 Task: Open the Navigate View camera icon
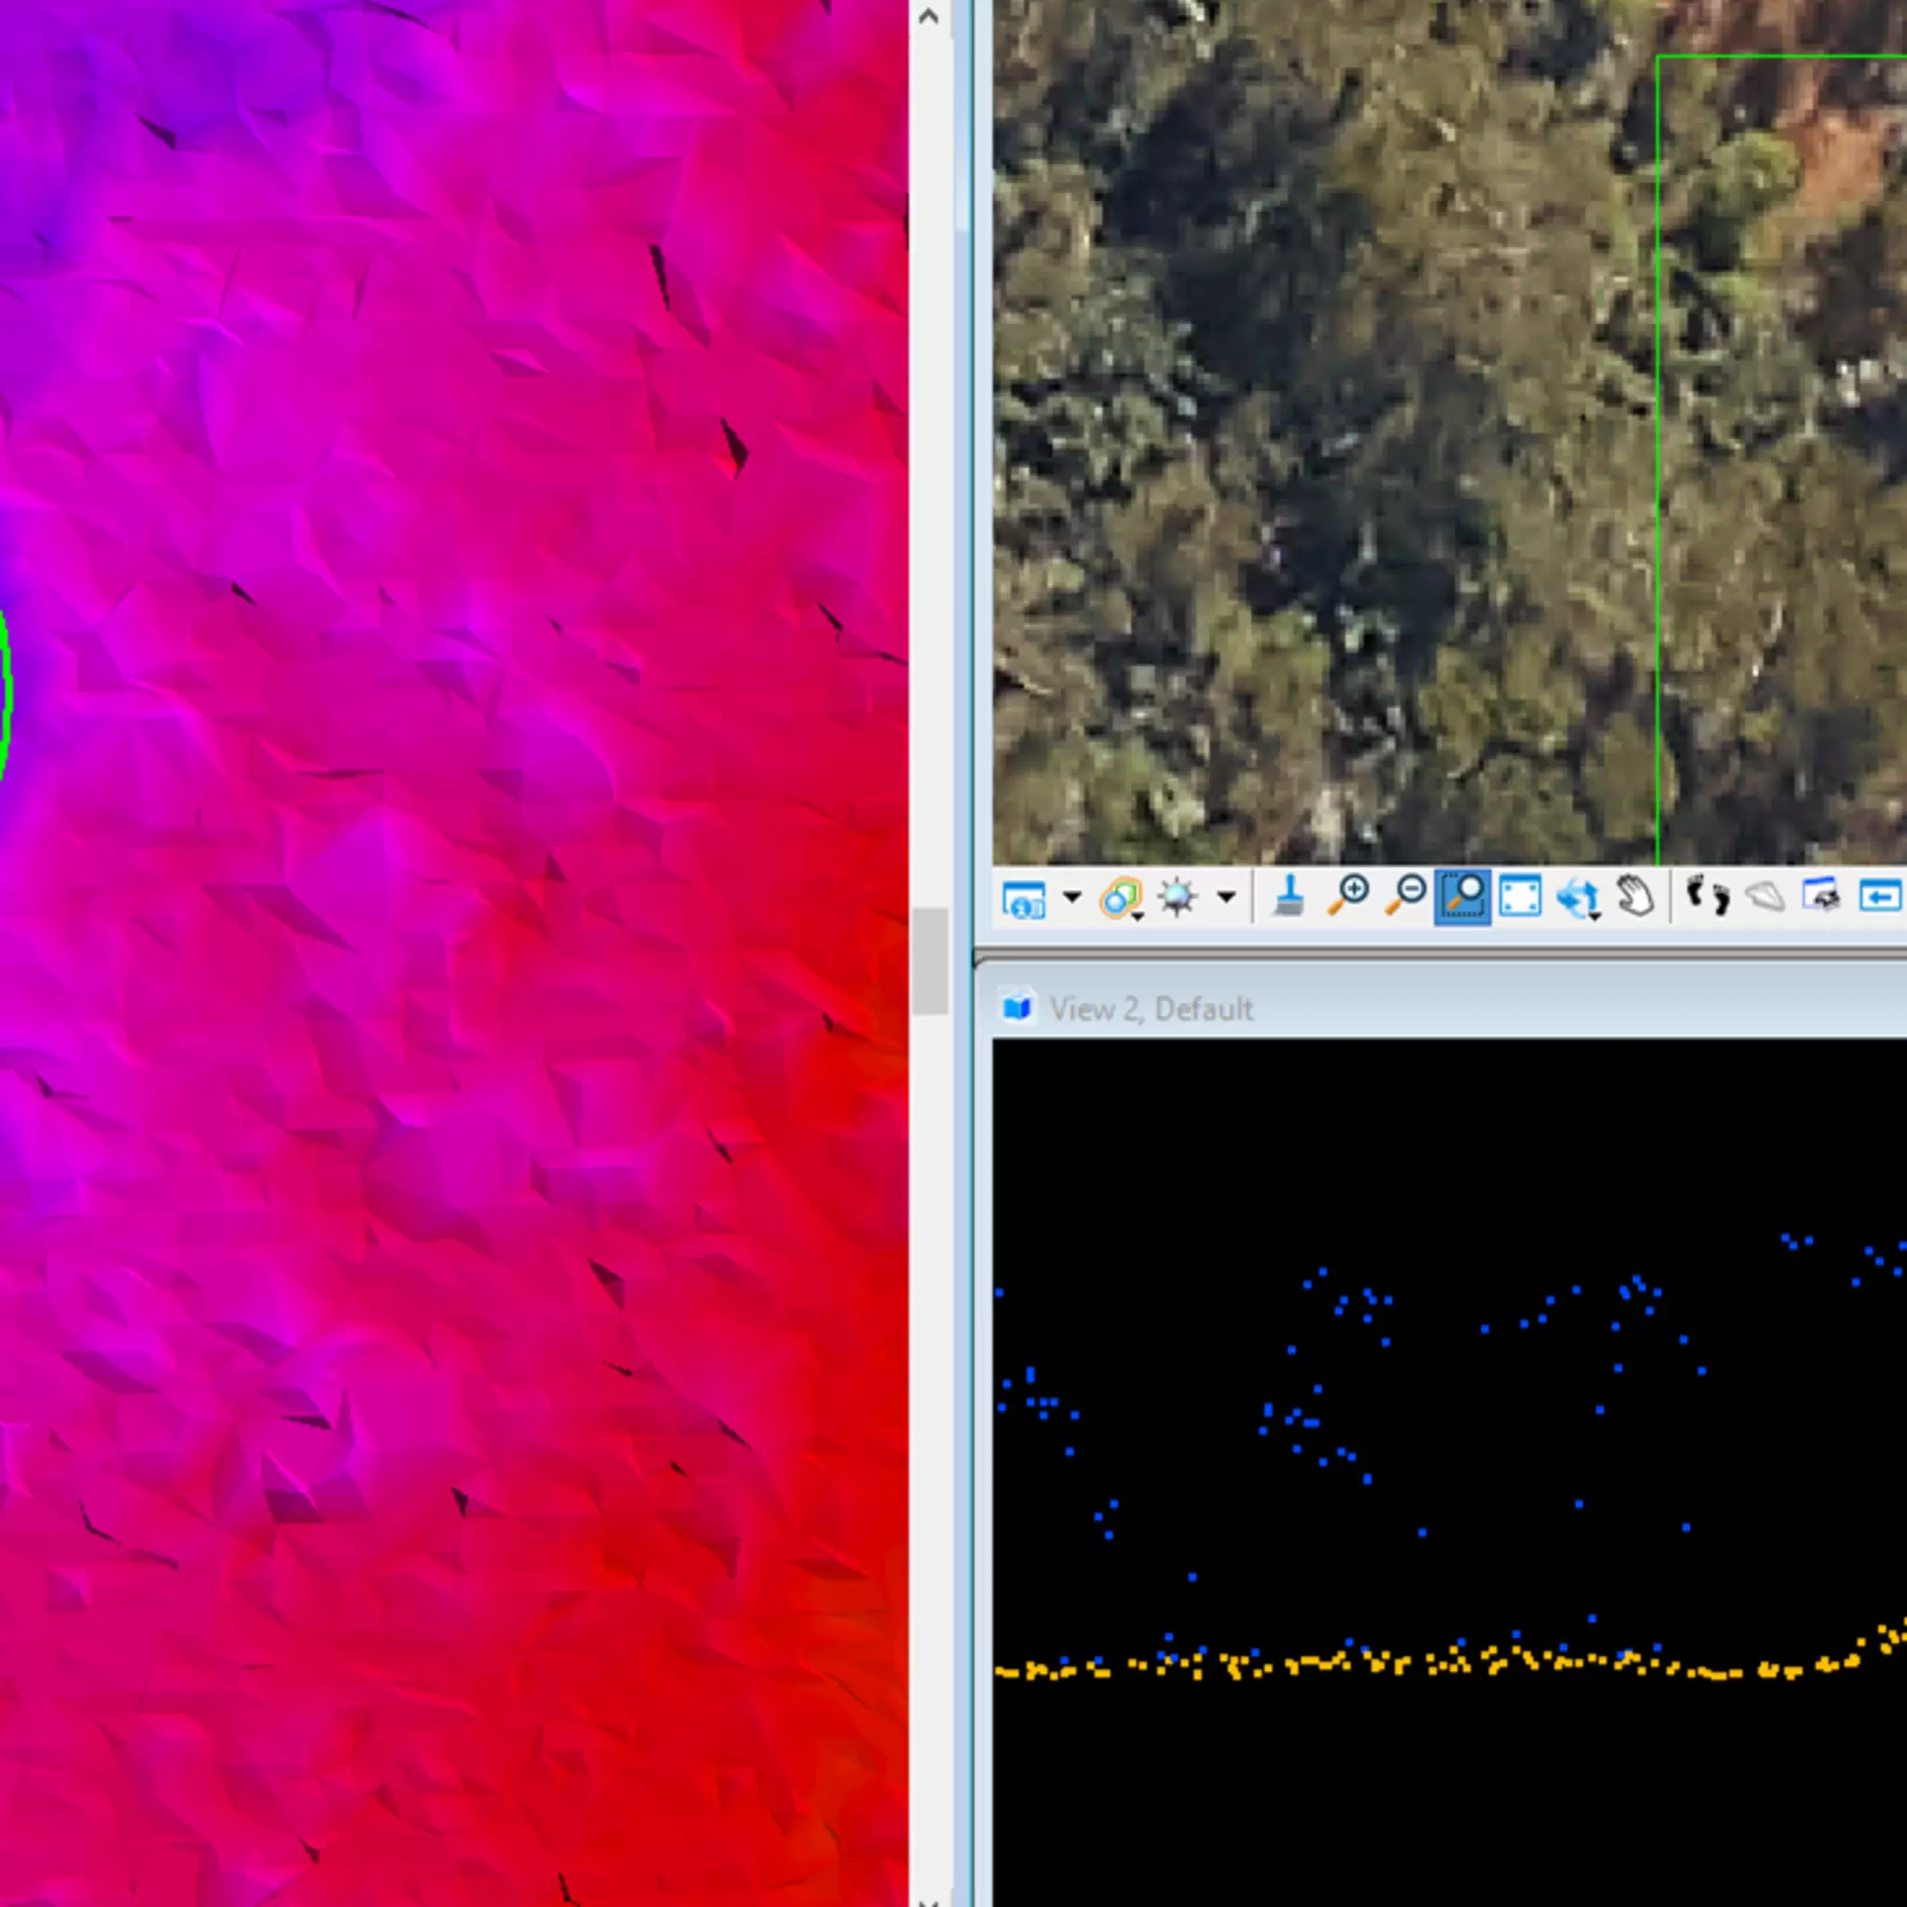[x=1822, y=896]
